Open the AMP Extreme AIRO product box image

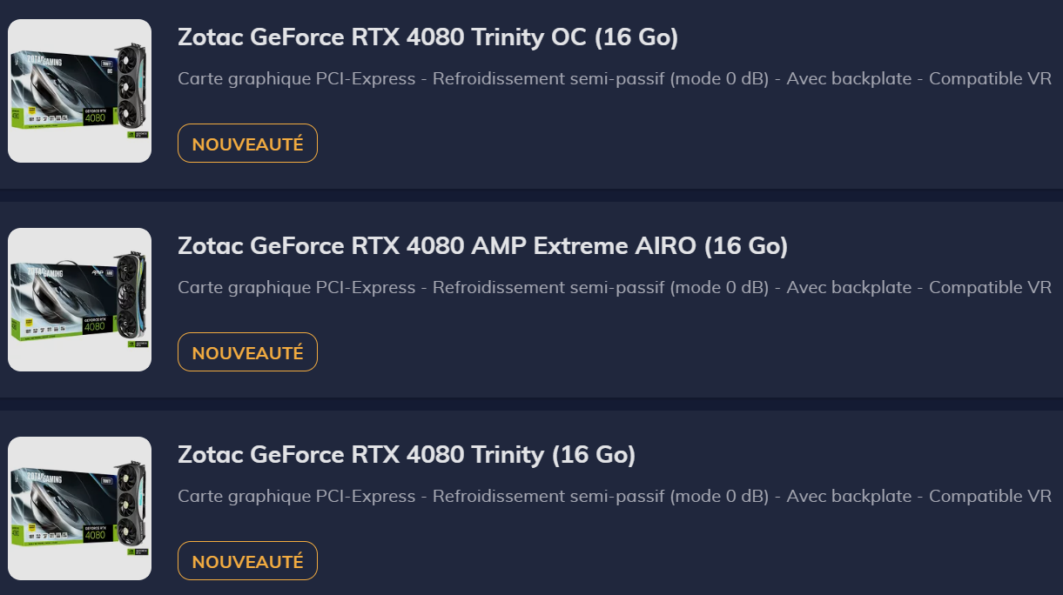79,299
